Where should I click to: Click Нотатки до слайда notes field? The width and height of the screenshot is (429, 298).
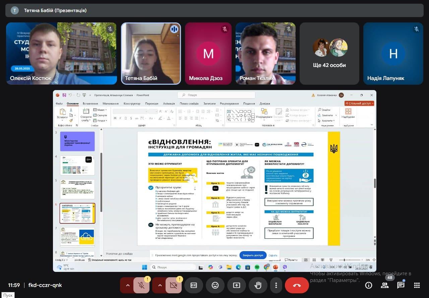119,253
